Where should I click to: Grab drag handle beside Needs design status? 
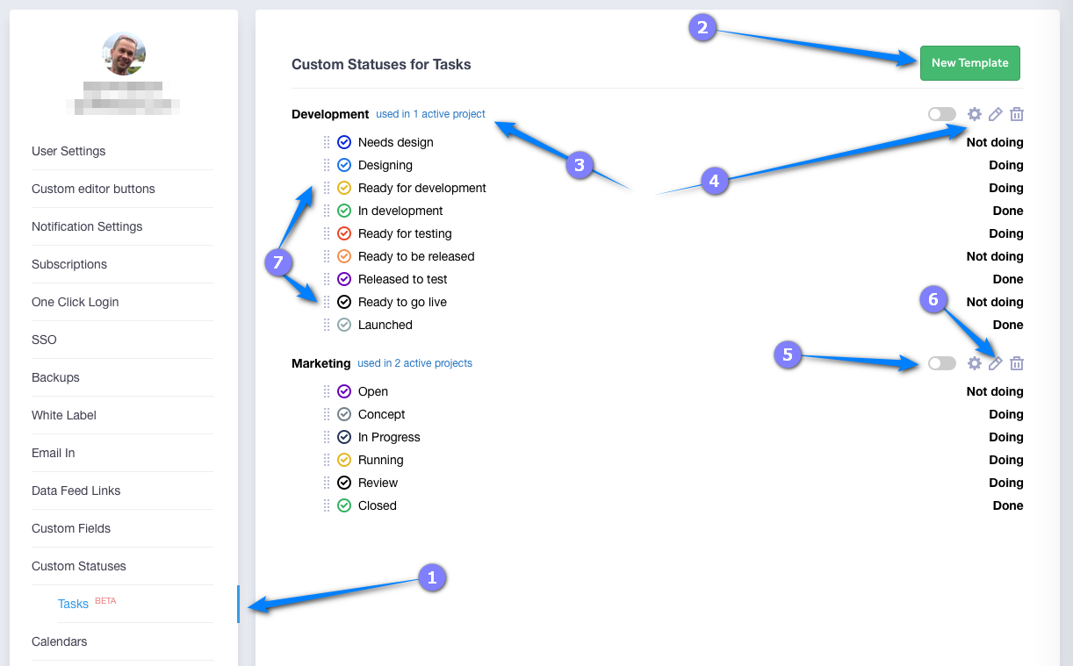[x=327, y=142]
